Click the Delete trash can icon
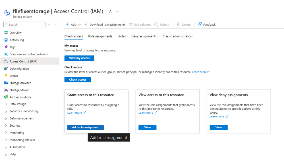 [179, 24]
